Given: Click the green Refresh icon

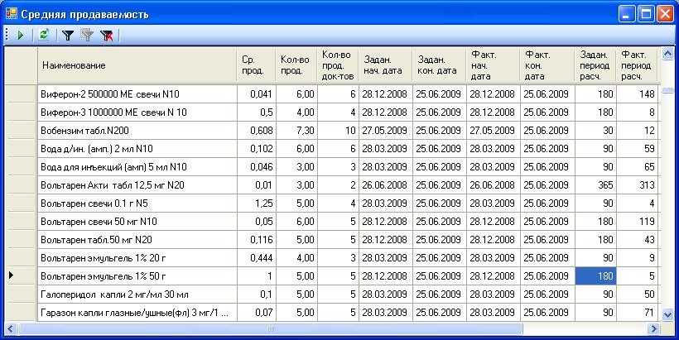Looking at the screenshot, I should click(44, 35).
